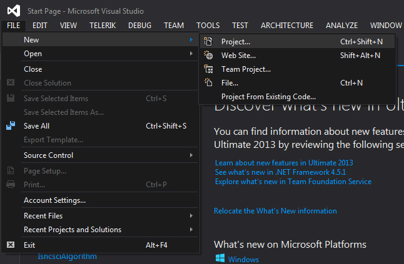Image resolution: width=404 pixels, height=264 pixels.
Task: Click the Close Solution icon
Action: (x=11, y=82)
